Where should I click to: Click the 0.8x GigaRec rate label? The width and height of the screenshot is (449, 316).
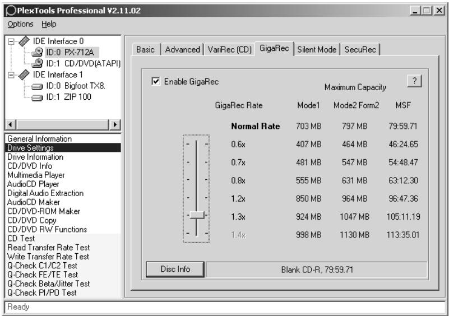[x=238, y=180]
